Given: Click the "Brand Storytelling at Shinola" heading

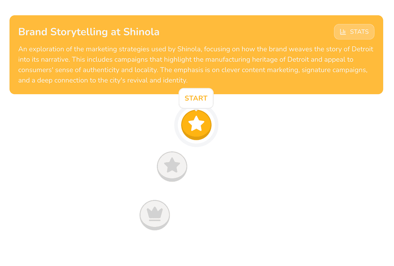Looking at the screenshot, I should click(89, 32).
